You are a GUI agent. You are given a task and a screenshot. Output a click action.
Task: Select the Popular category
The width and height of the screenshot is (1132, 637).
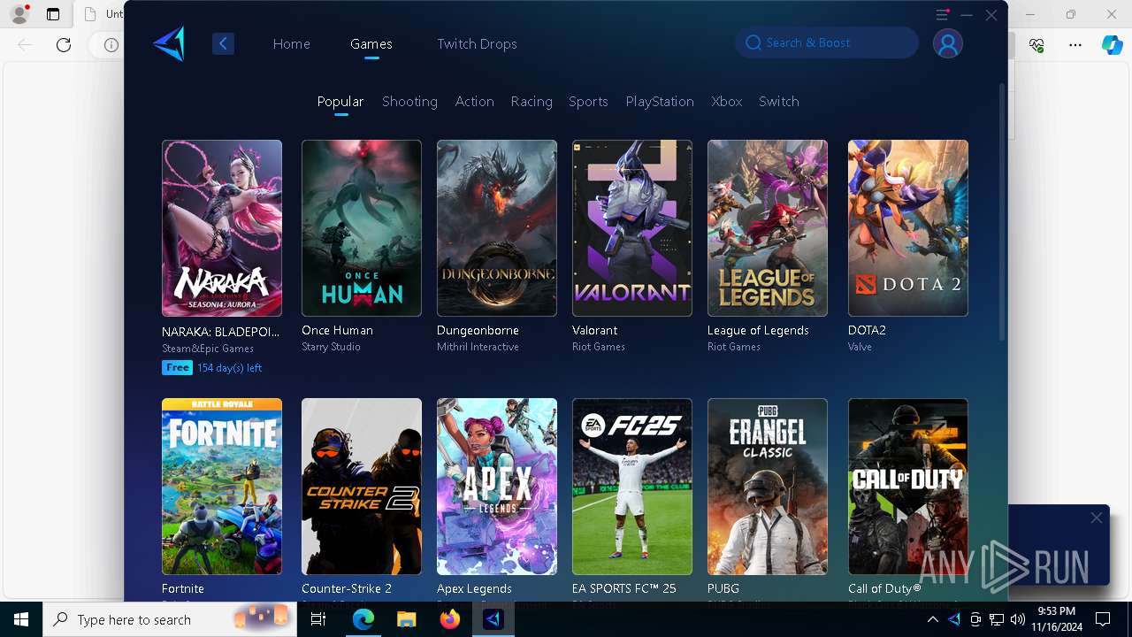340,102
